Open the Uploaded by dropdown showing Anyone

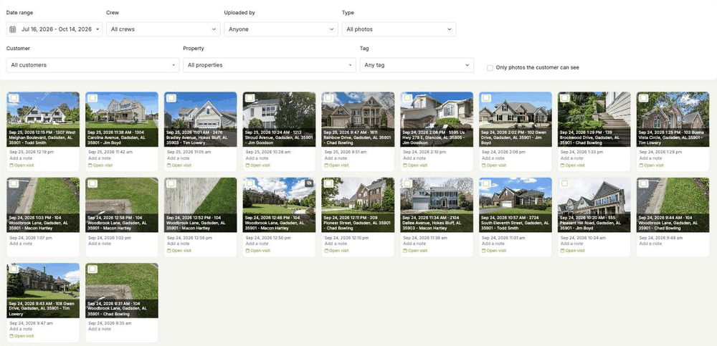tap(281, 29)
